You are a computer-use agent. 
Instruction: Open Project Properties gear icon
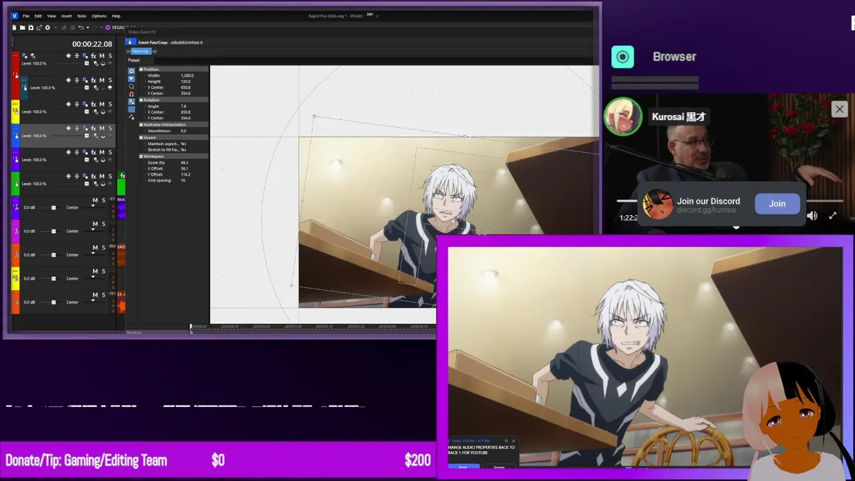pos(47,27)
